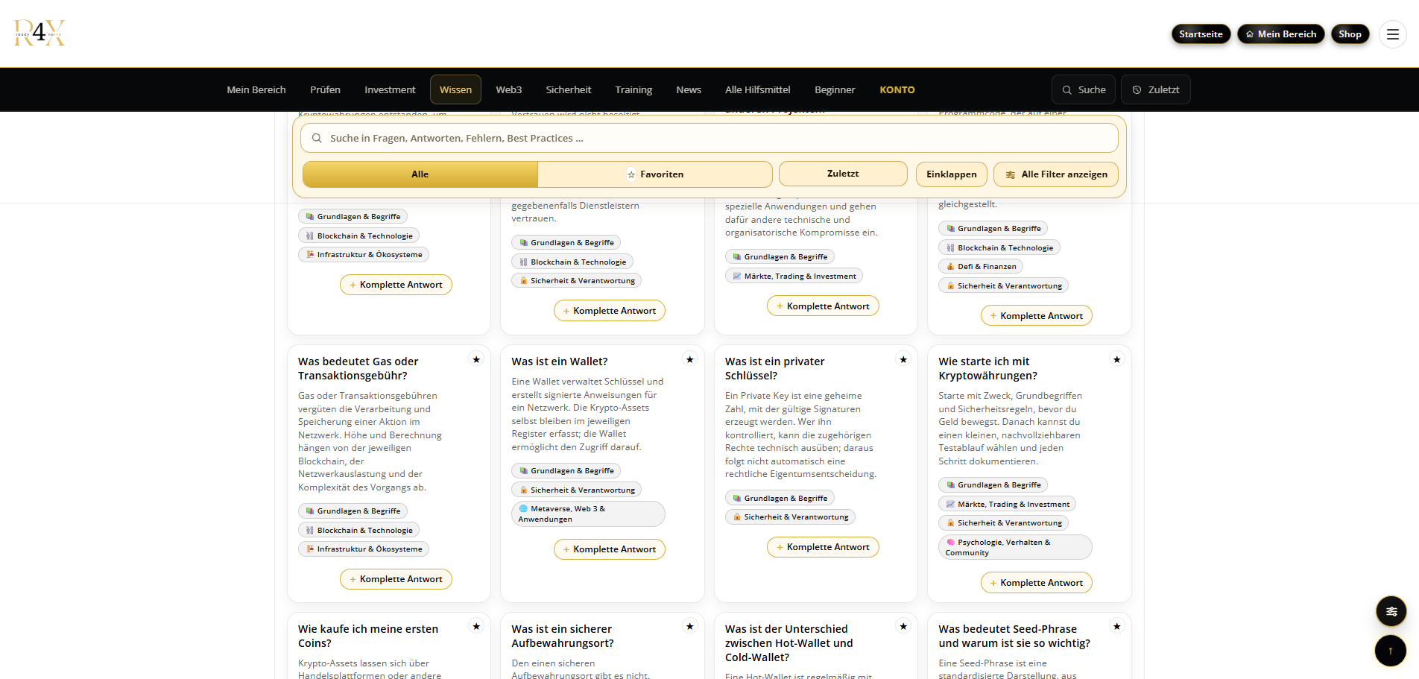Show all filters via Alle Filter anzeigen
Screen dimensions: 1419x679
click(1056, 174)
